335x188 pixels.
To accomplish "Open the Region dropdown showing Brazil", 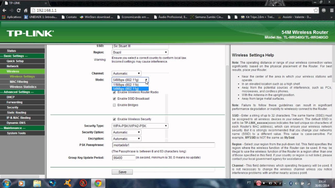I will click(140, 52).
